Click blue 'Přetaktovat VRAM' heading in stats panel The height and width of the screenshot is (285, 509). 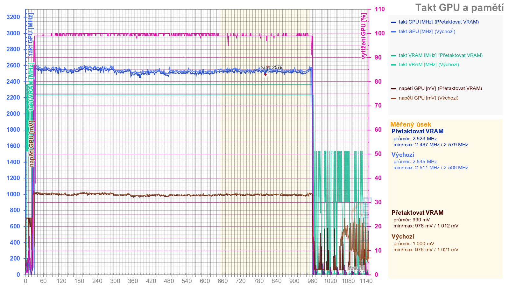pyautogui.click(x=417, y=131)
